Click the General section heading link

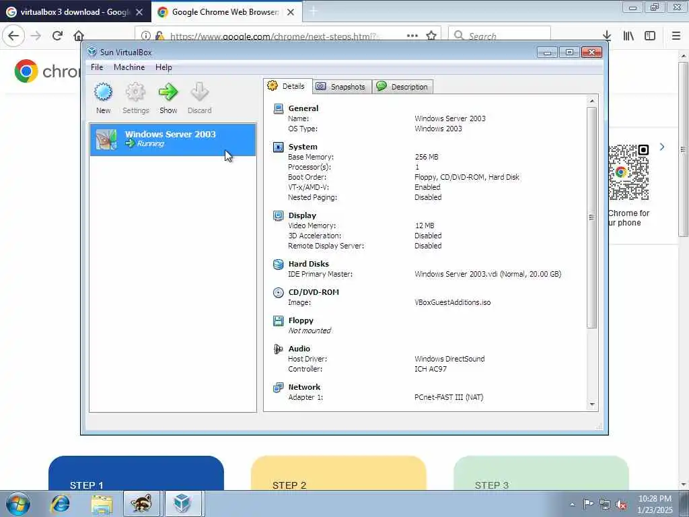[303, 108]
